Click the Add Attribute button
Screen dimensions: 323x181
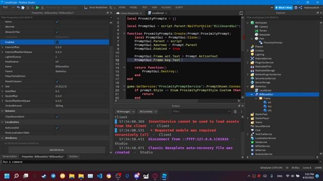coord(57,150)
